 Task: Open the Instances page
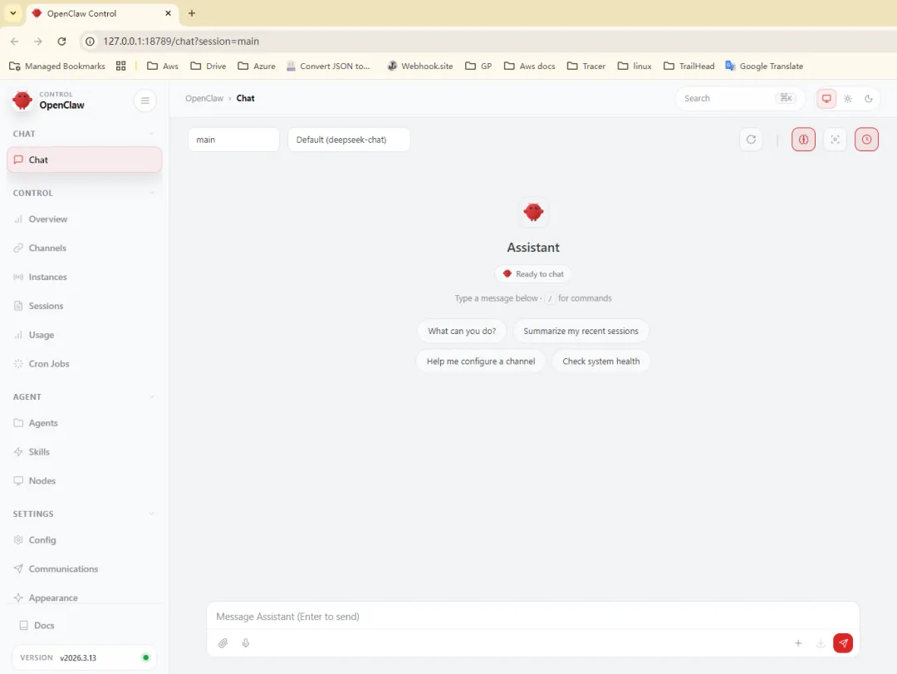click(84, 277)
